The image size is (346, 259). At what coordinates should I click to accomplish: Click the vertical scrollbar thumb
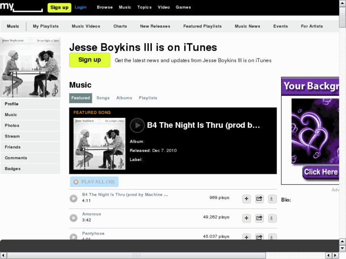(342, 17)
